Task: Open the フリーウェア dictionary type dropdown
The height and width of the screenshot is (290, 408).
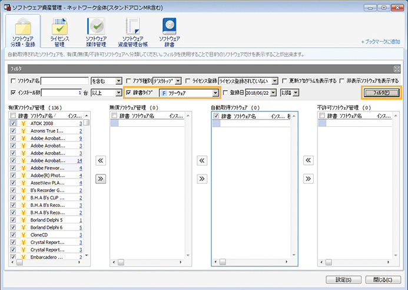Action: tap(215, 93)
